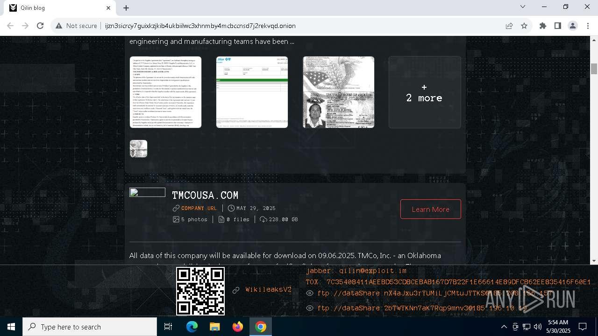Launch Microsoft Edge from the taskbar
Viewport: 598px width, 336px height.
[192, 327]
